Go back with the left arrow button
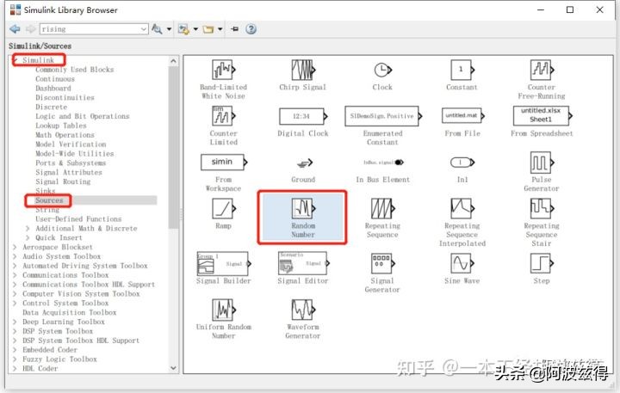The width and height of the screenshot is (620, 393). pos(15,29)
